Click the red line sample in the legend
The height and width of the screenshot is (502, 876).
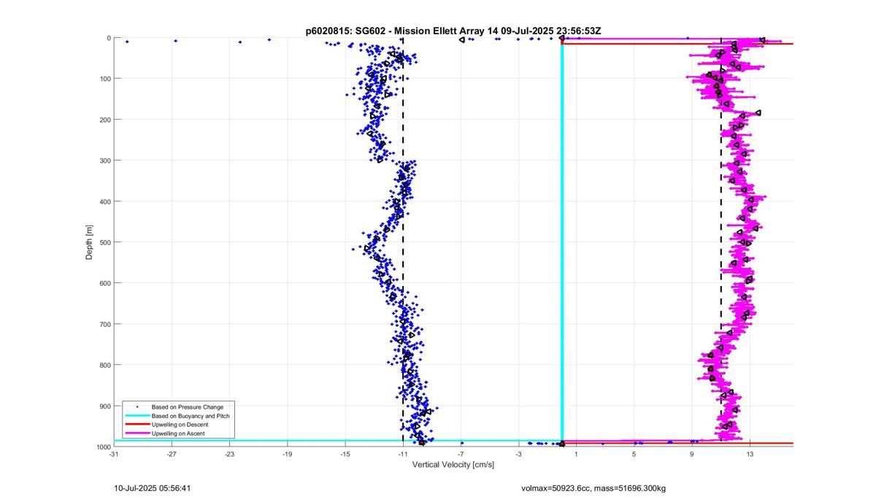click(137, 425)
